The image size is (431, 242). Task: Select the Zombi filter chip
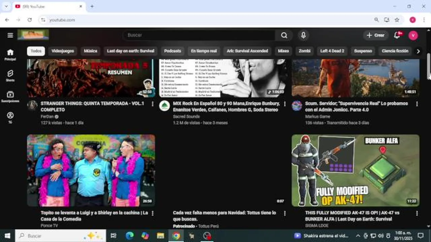click(x=304, y=51)
